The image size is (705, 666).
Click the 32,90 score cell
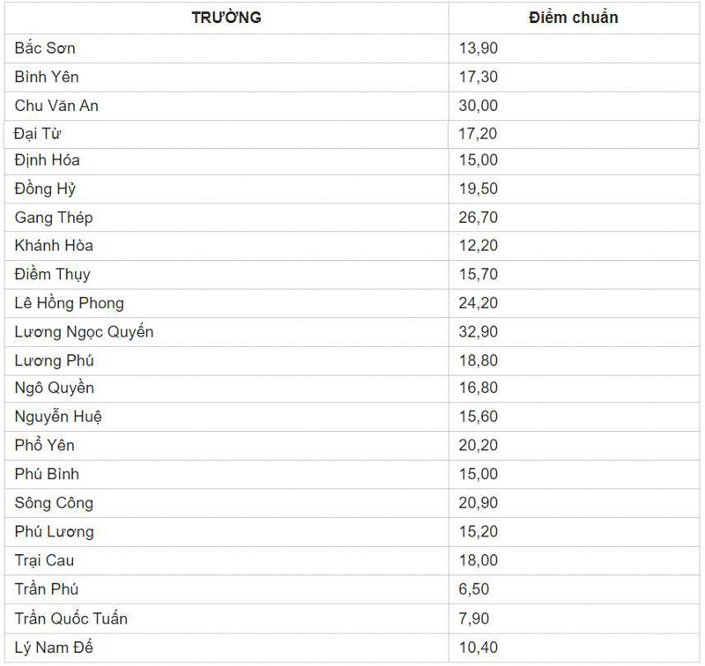pos(479,332)
